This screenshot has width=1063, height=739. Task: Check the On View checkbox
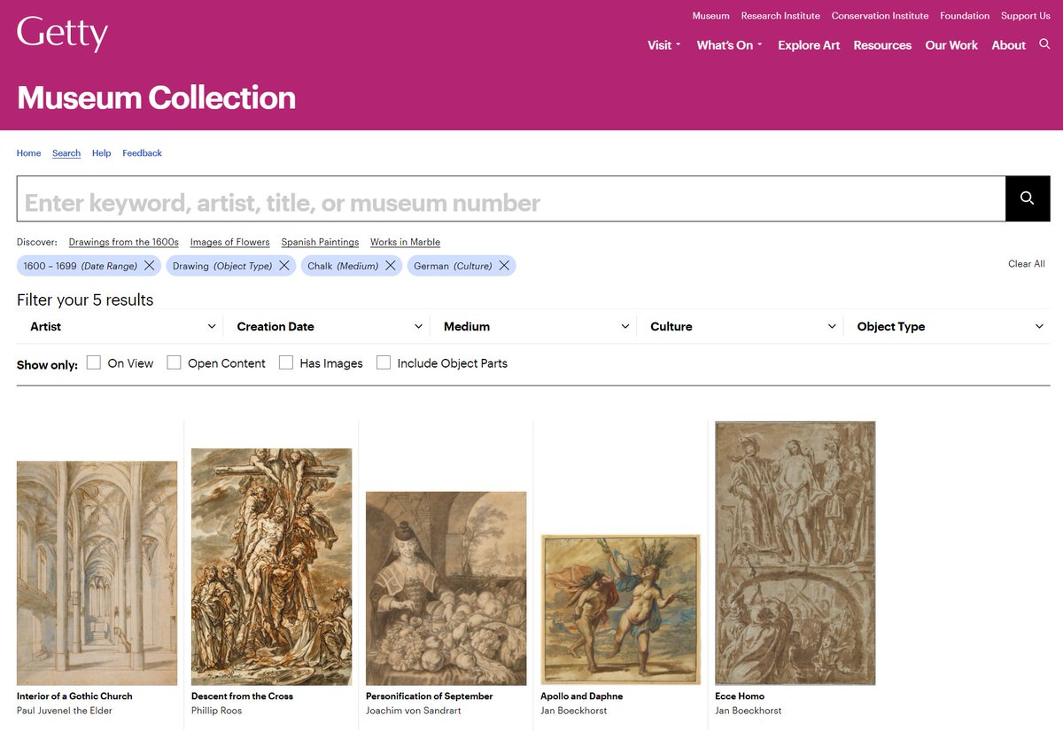[x=94, y=362]
